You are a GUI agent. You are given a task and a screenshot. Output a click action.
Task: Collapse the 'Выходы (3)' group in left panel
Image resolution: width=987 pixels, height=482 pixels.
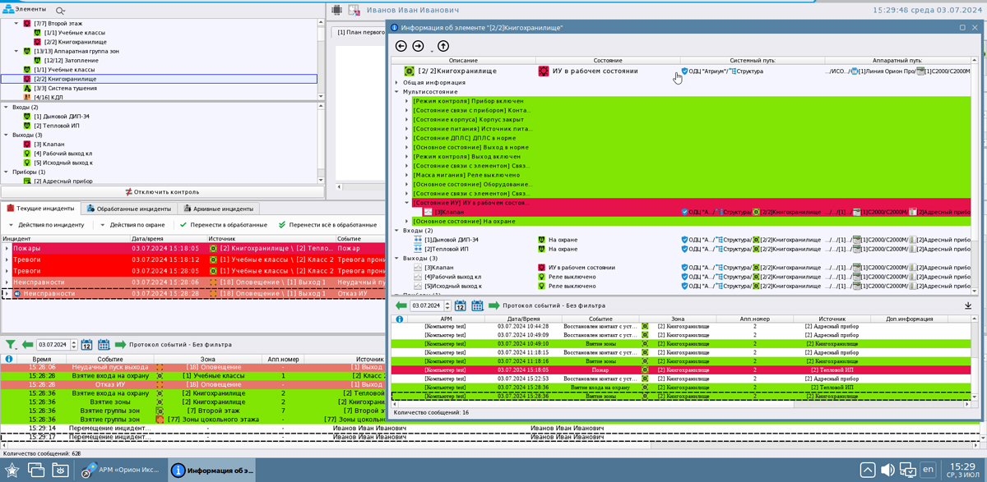click(x=7, y=135)
